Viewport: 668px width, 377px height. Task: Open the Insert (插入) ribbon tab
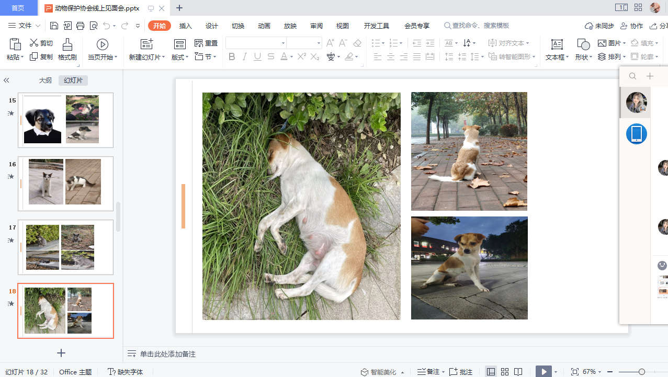pyautogui.click(x=186, y=26)
